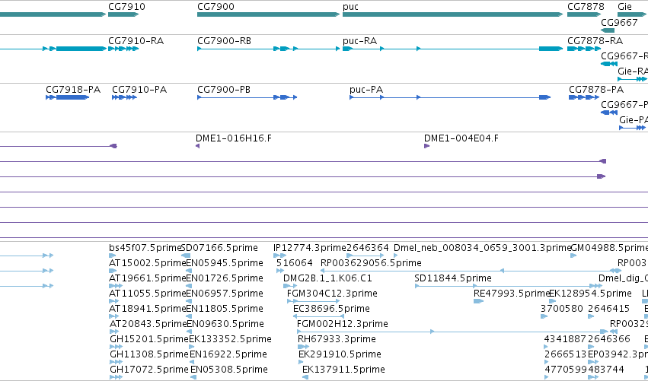The height and width of the screenshot is (381, 648).
Task: Click the purple DME1-016H16.F clone arrow
Action: point(197,146)
